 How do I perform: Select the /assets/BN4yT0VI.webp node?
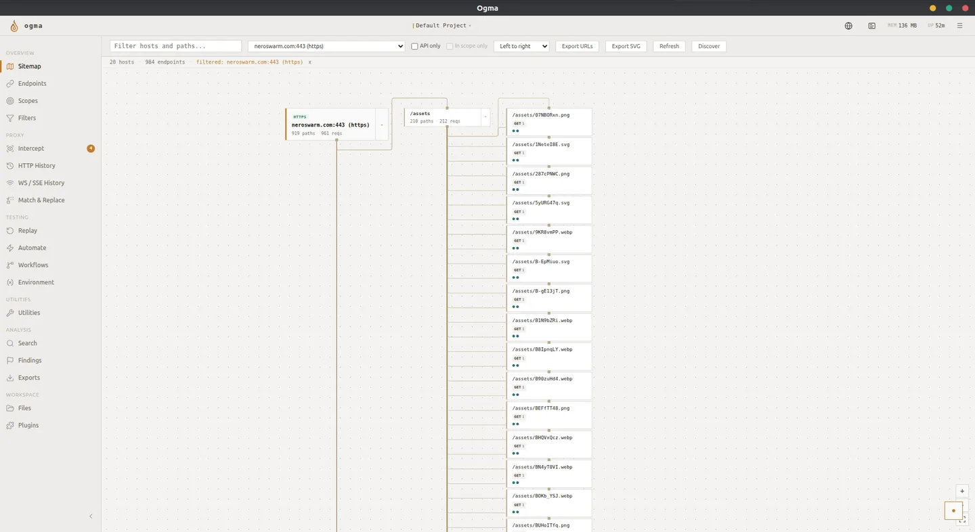[x=549, y=474]
